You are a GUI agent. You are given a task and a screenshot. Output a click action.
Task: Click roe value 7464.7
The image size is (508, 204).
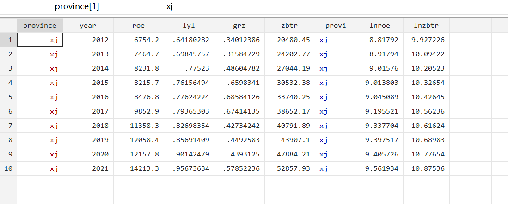pos(139,54)
